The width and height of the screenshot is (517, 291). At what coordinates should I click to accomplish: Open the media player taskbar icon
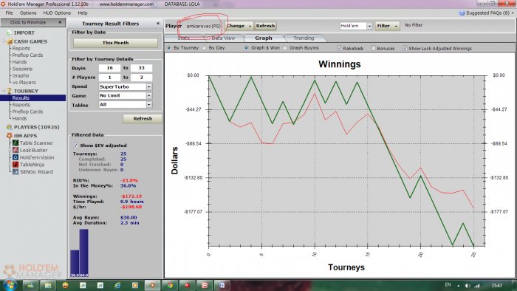tap(135, 285)
